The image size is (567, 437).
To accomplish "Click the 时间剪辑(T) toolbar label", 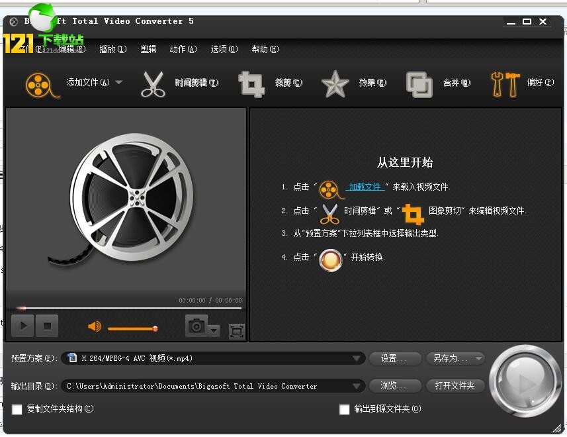I will (x=196, y=83).
